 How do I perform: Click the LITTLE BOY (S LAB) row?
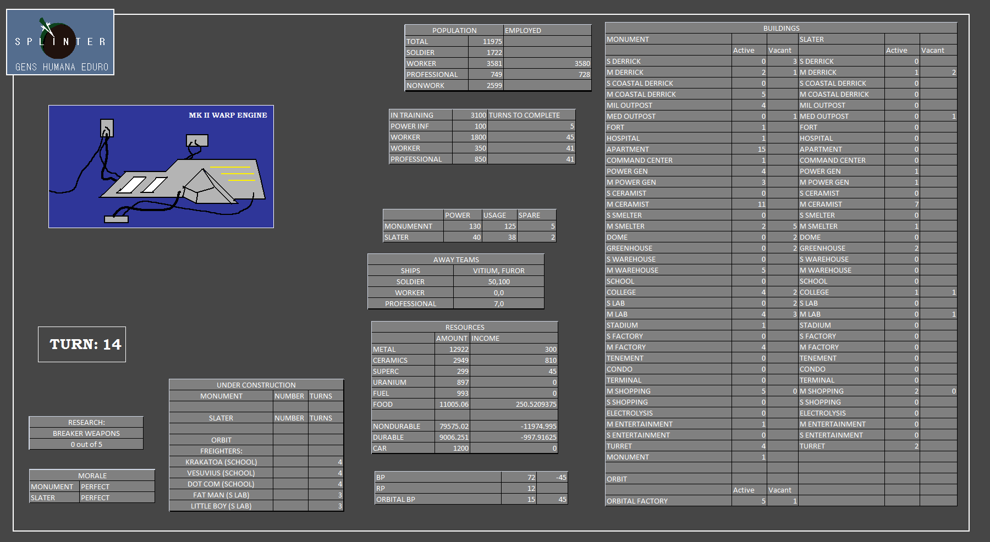221,506
